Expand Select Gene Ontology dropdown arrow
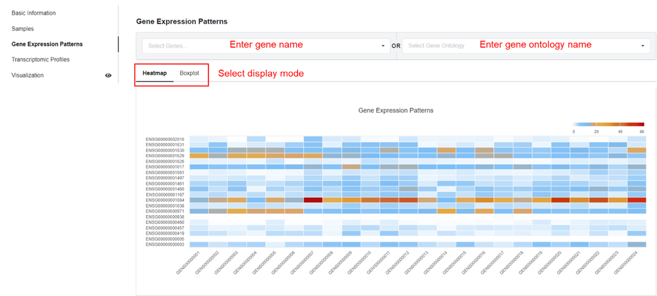This screenshot has height=296, width=657. pos(642,46)
